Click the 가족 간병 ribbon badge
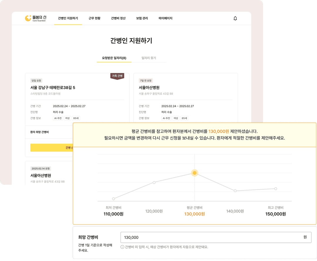 tap(117, 76)
